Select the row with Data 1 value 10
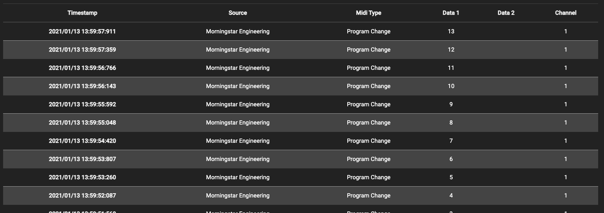 click(x=451, y=86)
